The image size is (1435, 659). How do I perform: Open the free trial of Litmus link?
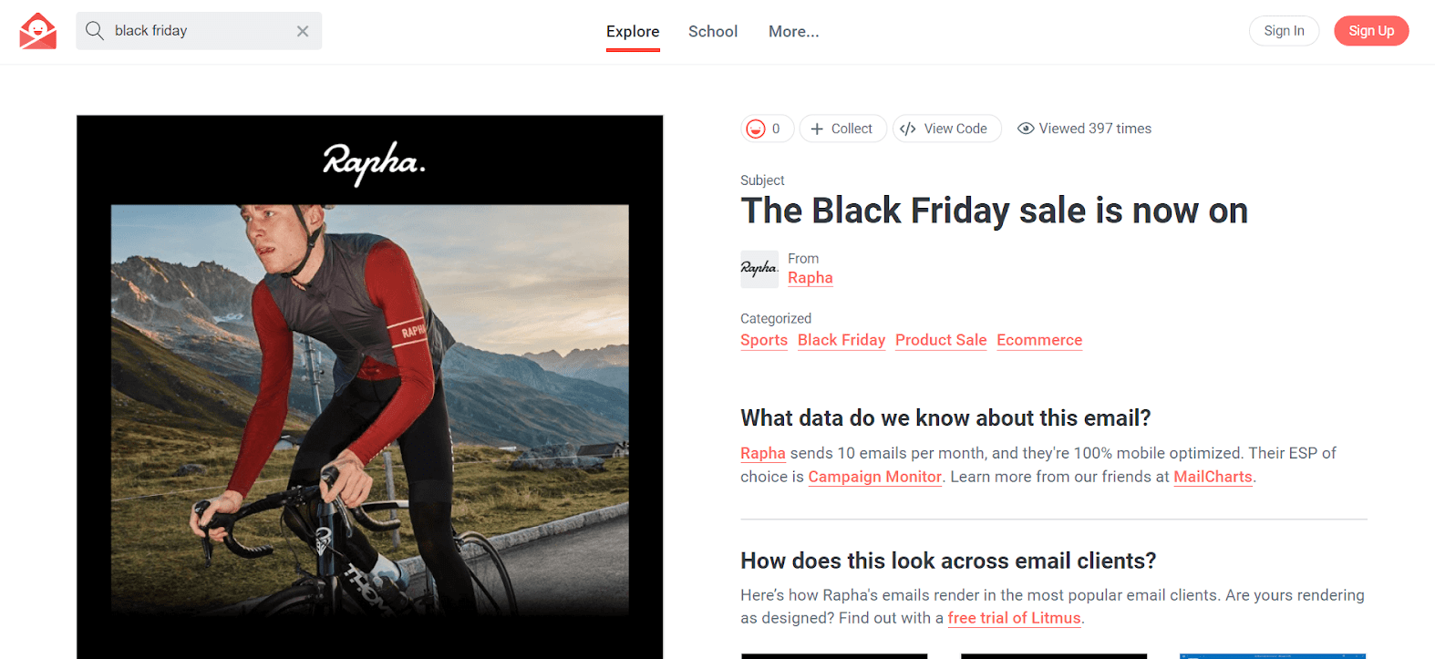(1015, 618)
